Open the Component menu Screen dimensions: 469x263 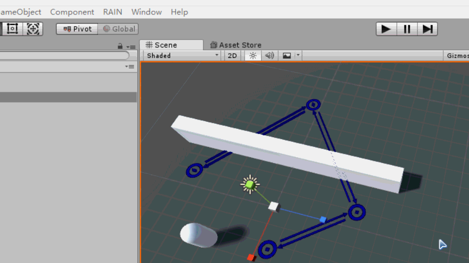(x=72, y=12)
